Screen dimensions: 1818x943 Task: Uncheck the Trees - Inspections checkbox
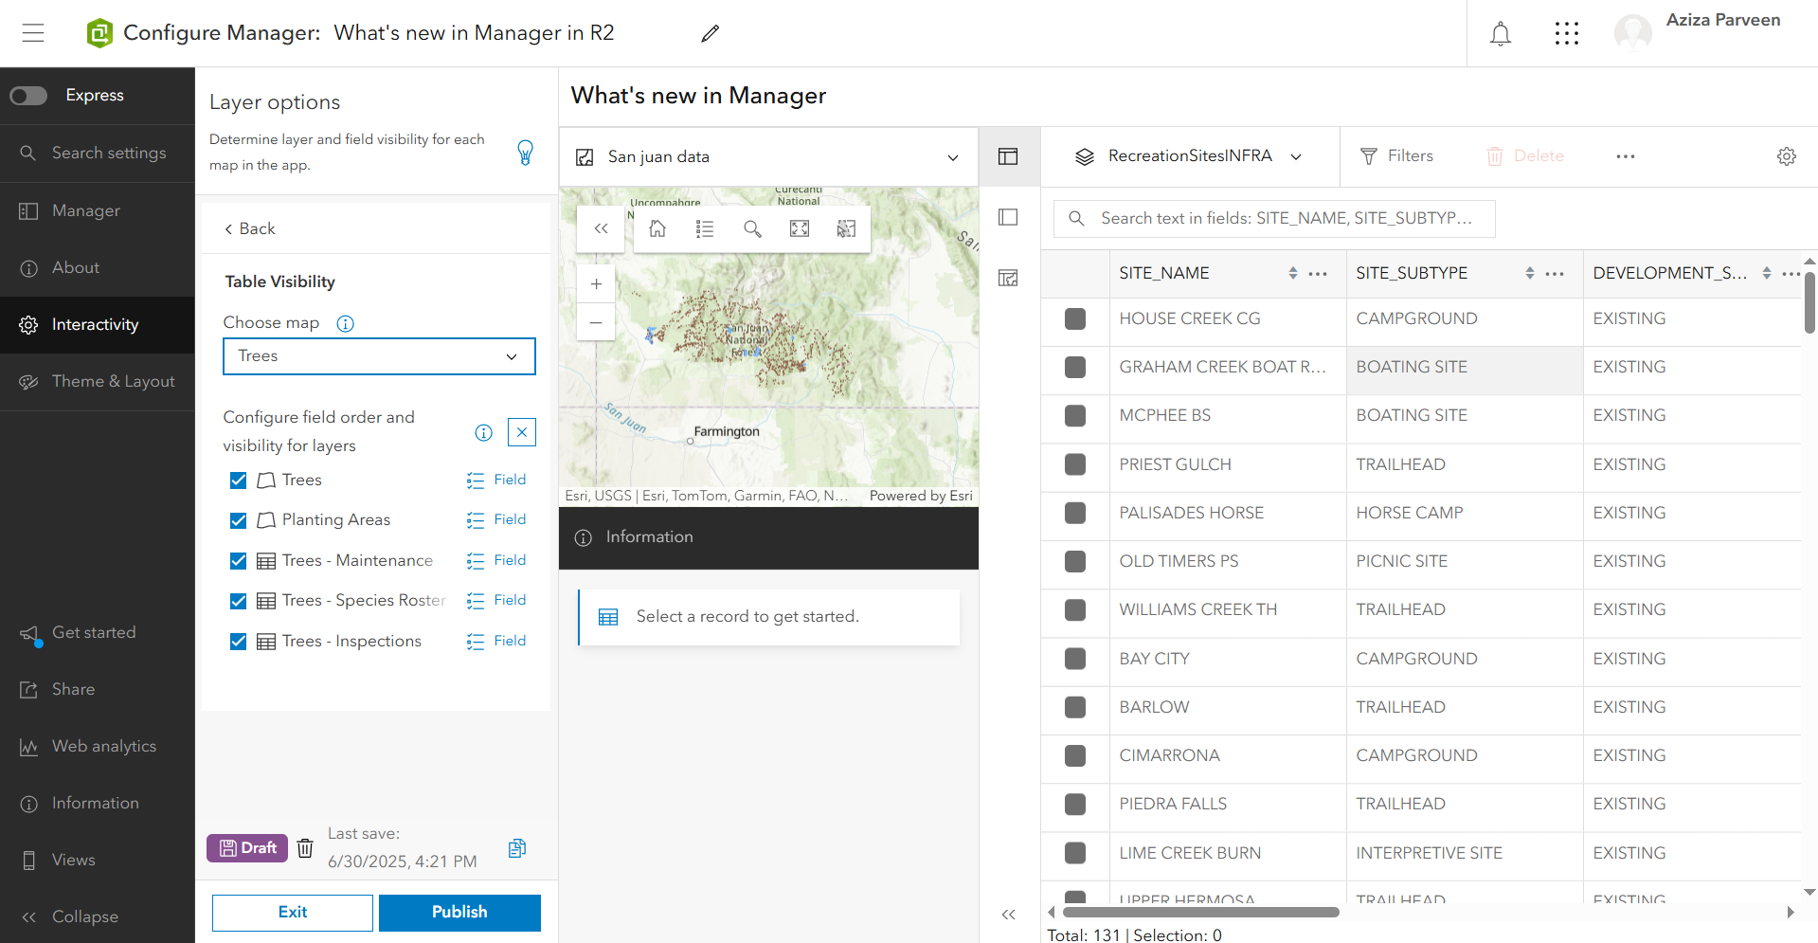tap(239, 642)
